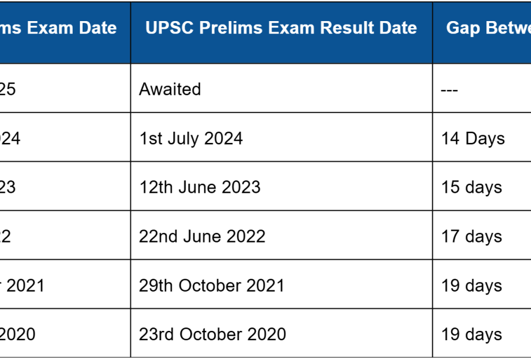Image resolution: width=531 pixels, height=359 pixels.
Task: Select the '29th October 2021' cell
Action: pyautogui.click(x=282, y=284)
